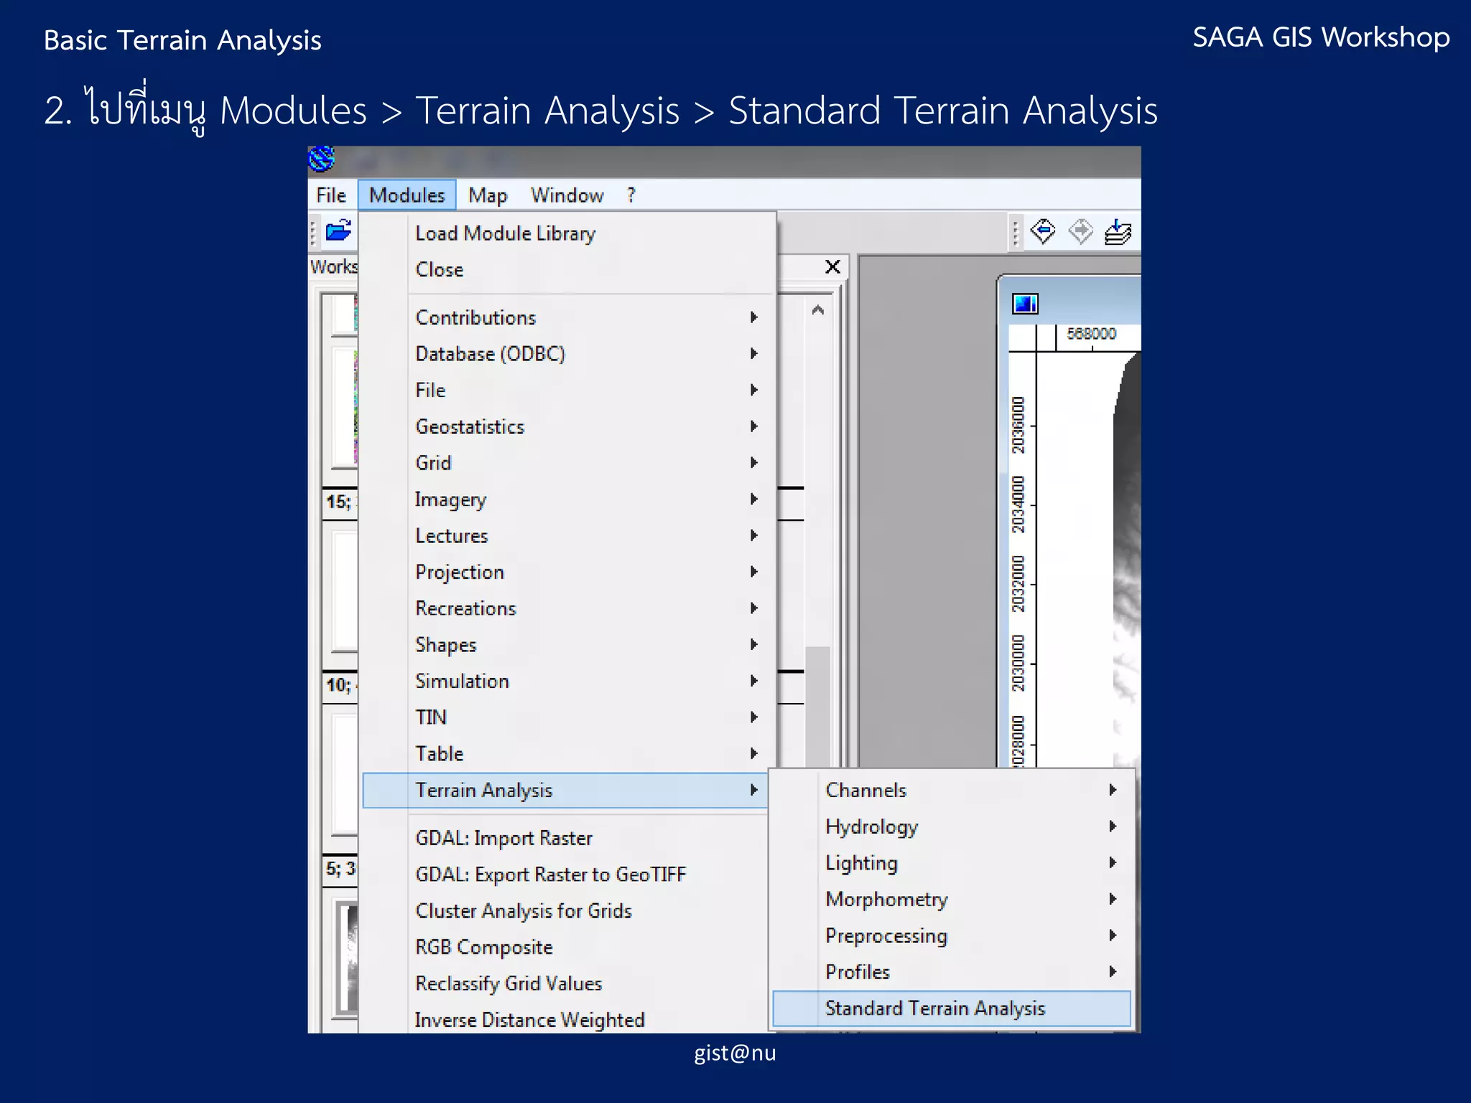Click the colorful grid thumbnail in workspace
The image size is (1471, 1103).
(x=345, y=407)
